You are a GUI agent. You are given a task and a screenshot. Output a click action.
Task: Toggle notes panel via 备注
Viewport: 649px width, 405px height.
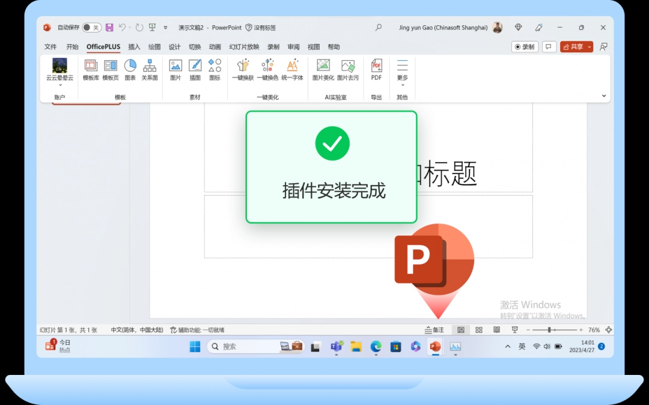434,329
